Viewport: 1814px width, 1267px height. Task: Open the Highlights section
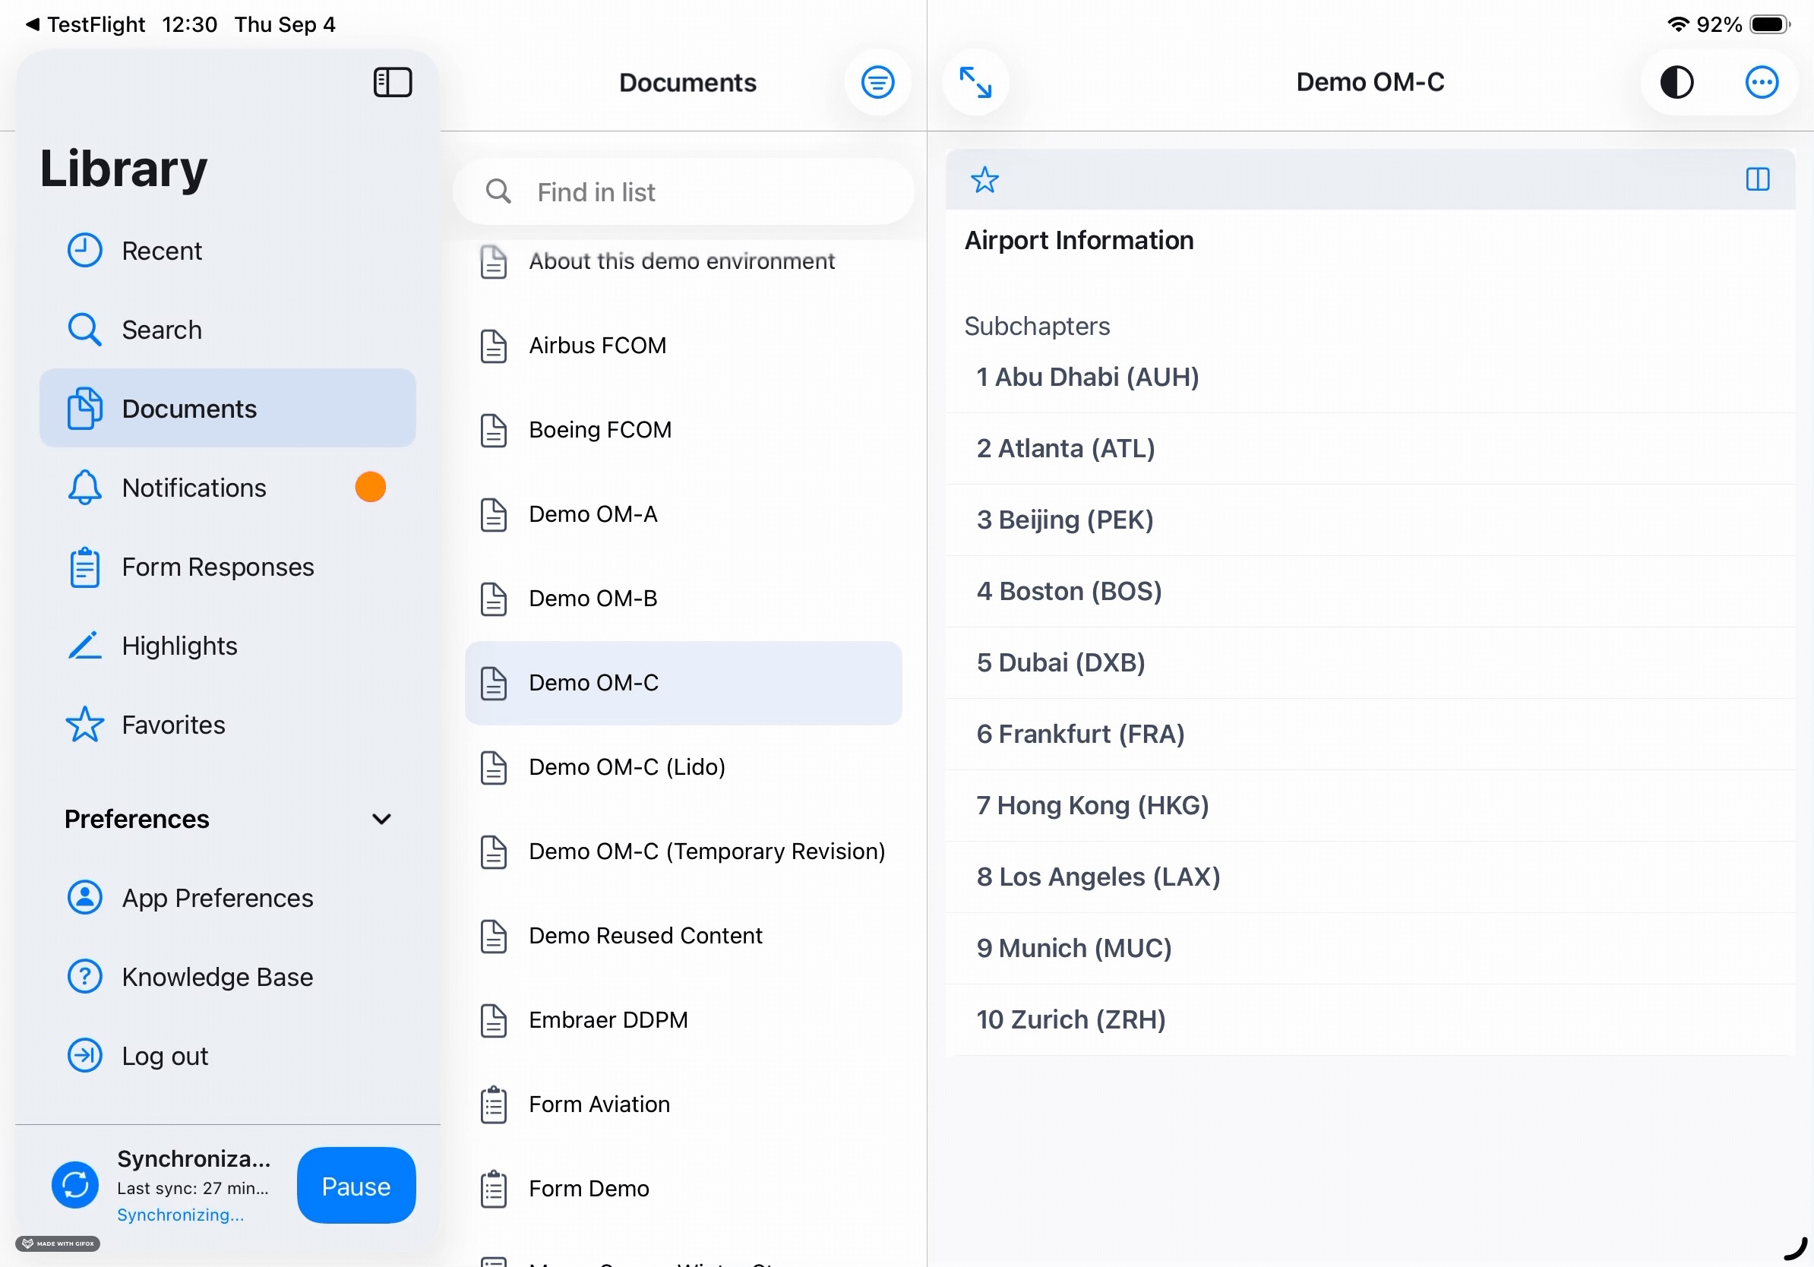pyautogui.click(x=179, y=646)
